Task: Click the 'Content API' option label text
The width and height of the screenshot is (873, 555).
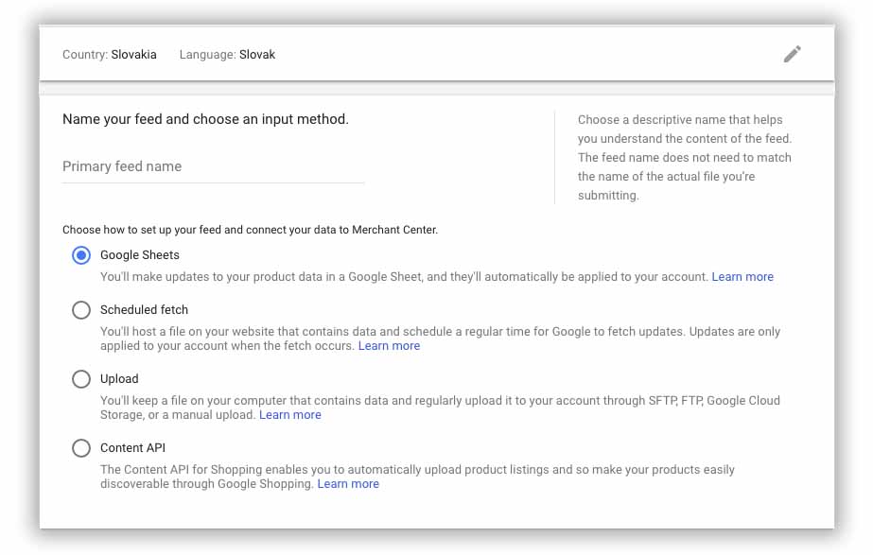Action: click(132, 447)
